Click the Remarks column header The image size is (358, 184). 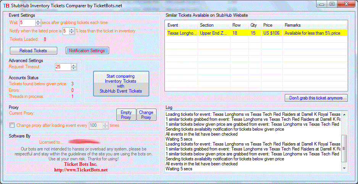pos(315,25)
